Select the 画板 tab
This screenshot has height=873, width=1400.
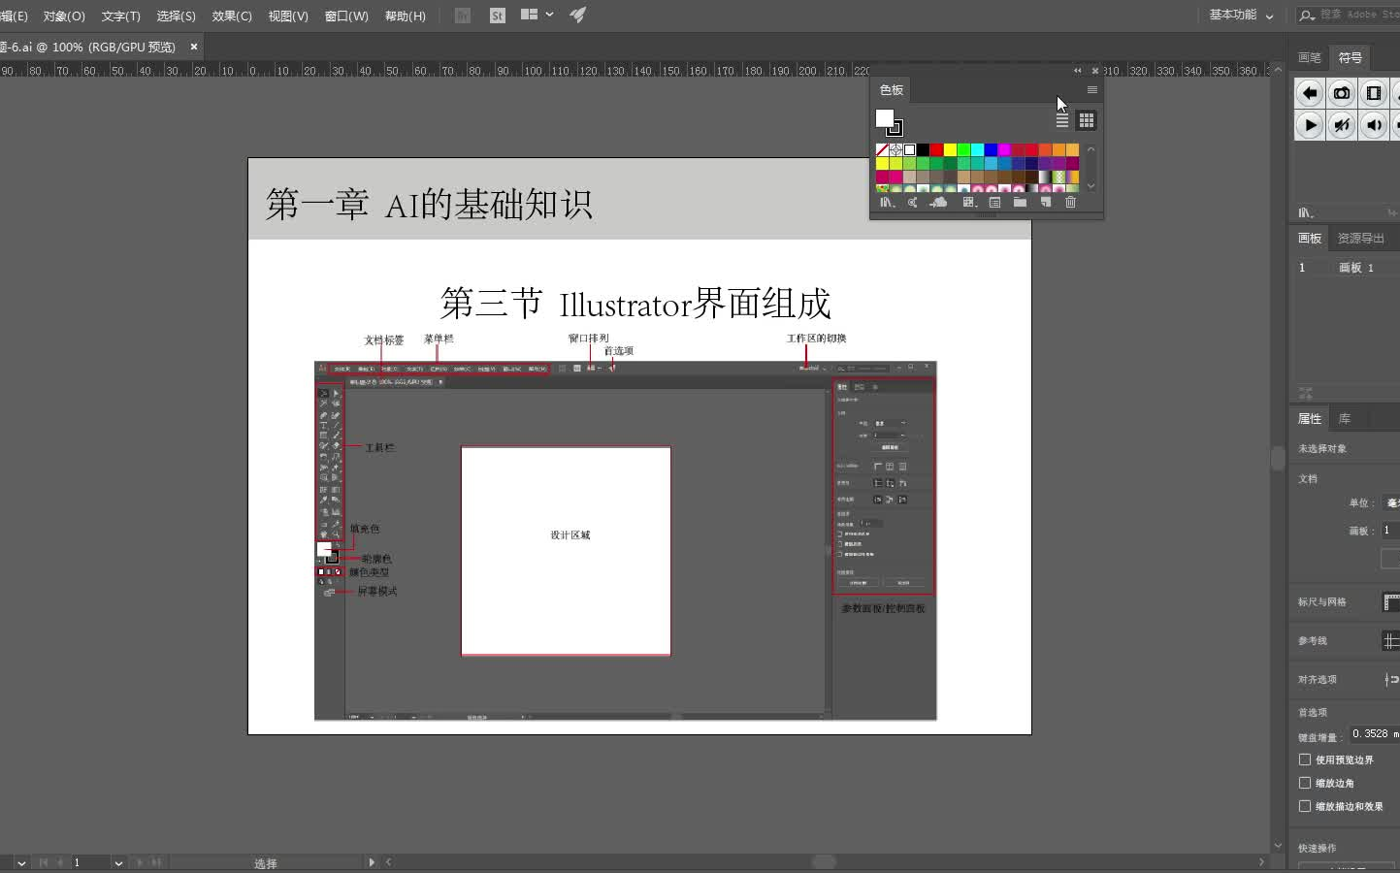coord(1310,238)
